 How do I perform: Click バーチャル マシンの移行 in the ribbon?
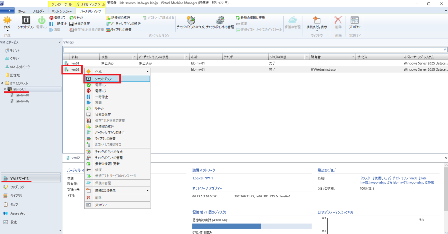click(x=123, y=24)
